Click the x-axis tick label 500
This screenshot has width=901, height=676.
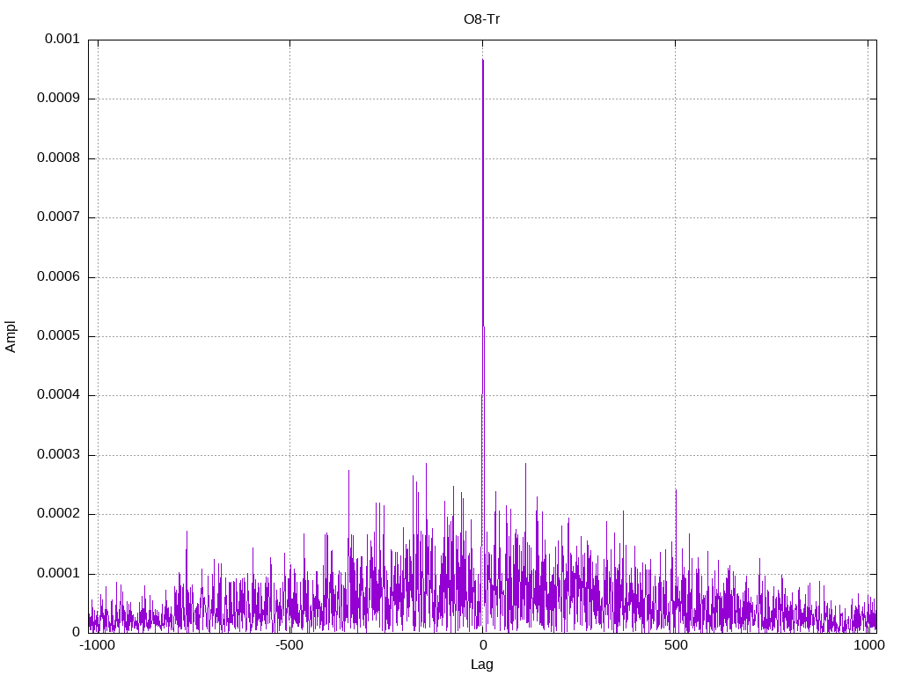point(676,645)
